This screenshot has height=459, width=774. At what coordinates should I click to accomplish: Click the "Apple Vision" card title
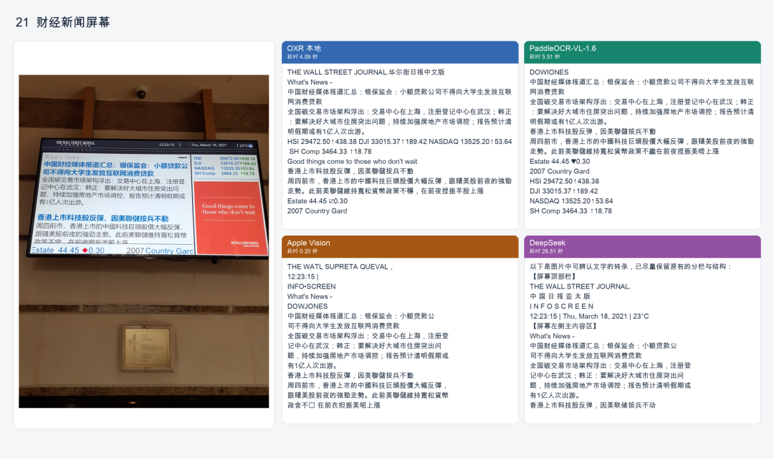click(308, 243)
